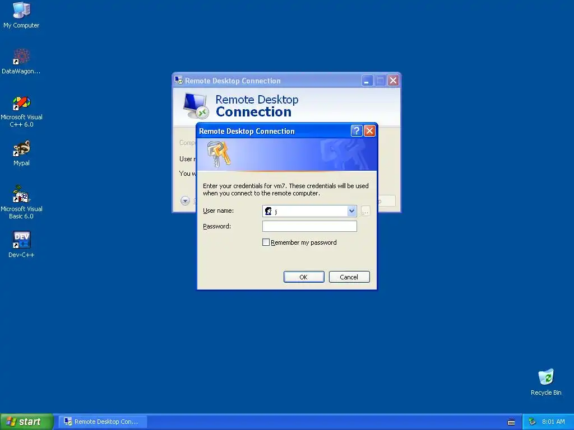The image size is (574, 430).
Task: Click the Cancel button
Action: pos(349,277)
